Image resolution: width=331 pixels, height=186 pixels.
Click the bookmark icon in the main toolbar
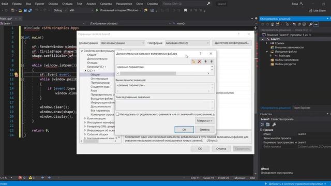[x=185, y=10]
